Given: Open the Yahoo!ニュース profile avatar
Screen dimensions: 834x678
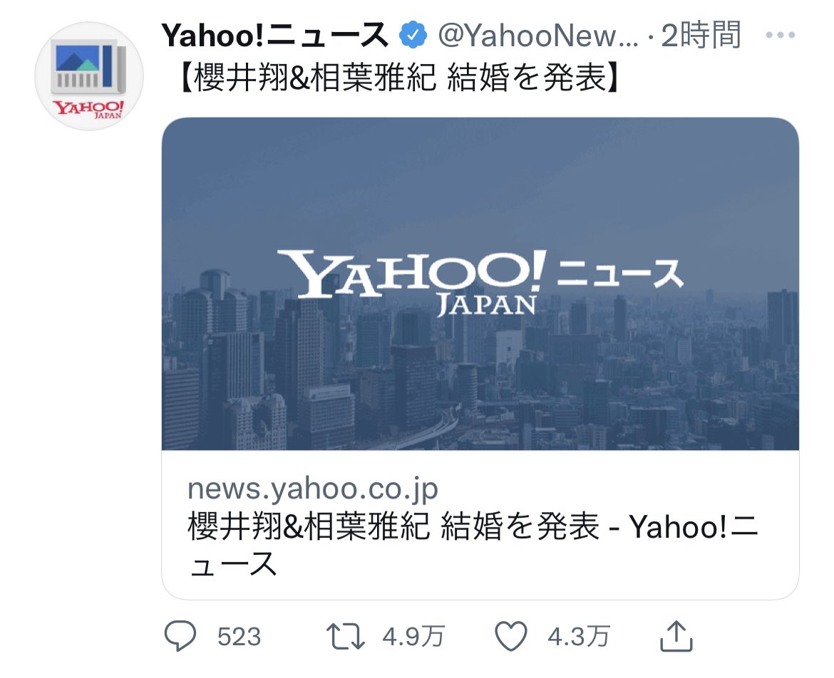Looking at the screenshot, I should [89, 76].
